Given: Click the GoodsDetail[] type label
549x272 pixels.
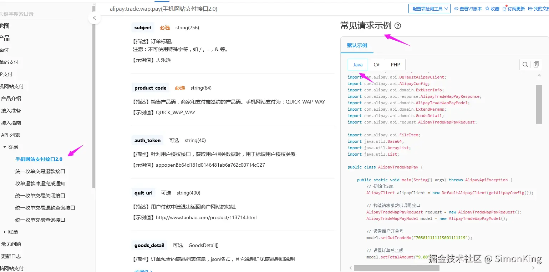Looking at the screenshot, I should click(x=204, y=245).
